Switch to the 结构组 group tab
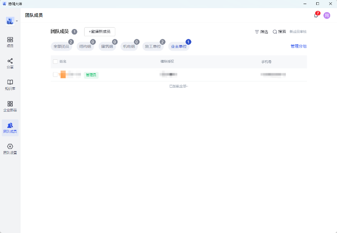The width and height of the screenshot is (337, 233). (85, 47)
